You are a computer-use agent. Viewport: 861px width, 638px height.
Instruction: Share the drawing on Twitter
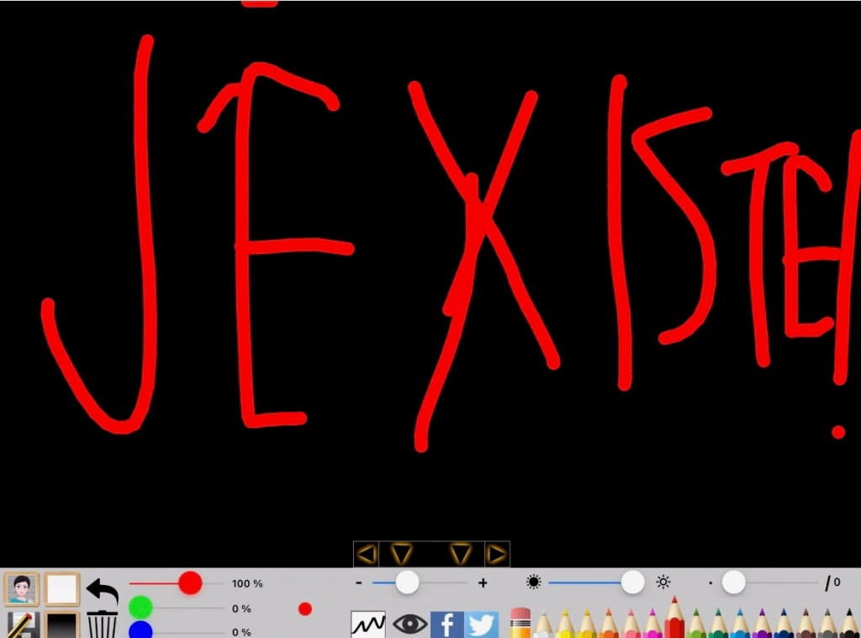pos(482,625)
